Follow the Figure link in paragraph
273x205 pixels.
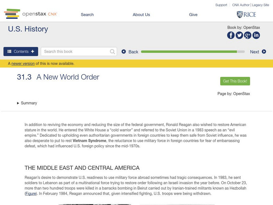[31, 193]
